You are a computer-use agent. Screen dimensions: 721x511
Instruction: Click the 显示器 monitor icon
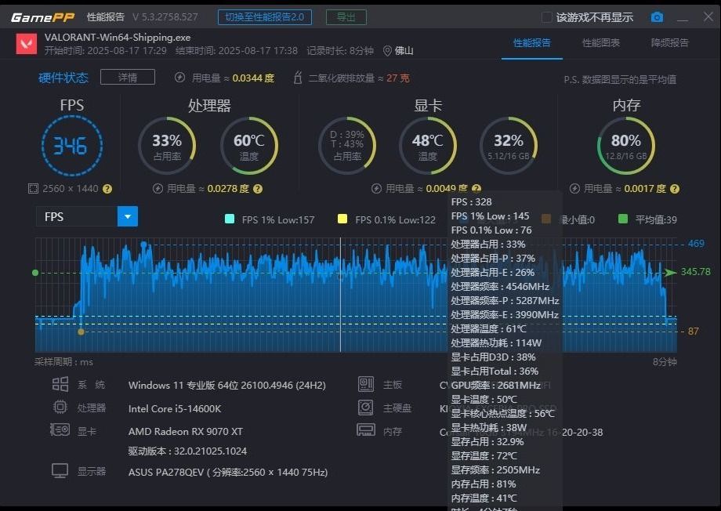click(60, 471)
